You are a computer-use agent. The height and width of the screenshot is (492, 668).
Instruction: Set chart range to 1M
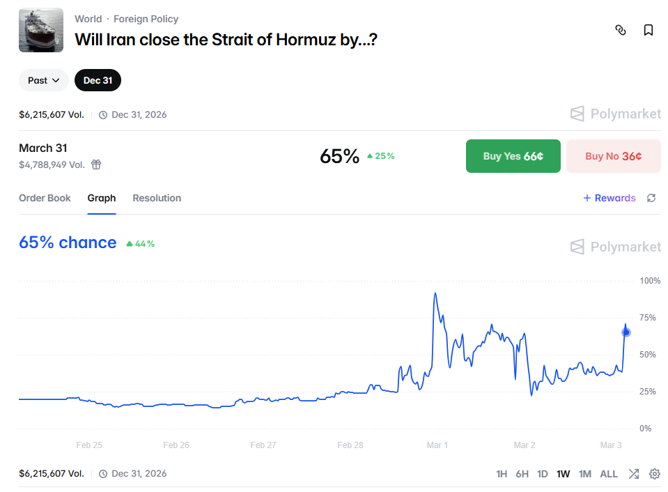585,474
